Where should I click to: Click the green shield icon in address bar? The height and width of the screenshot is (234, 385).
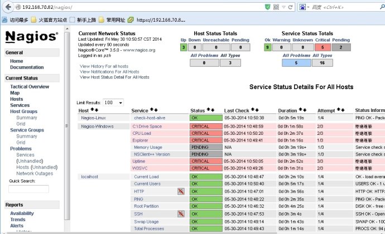(268, 7)
